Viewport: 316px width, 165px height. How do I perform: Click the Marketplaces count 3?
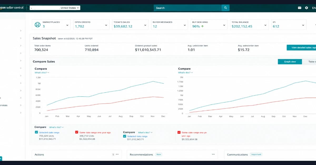(x=44, y=26)
